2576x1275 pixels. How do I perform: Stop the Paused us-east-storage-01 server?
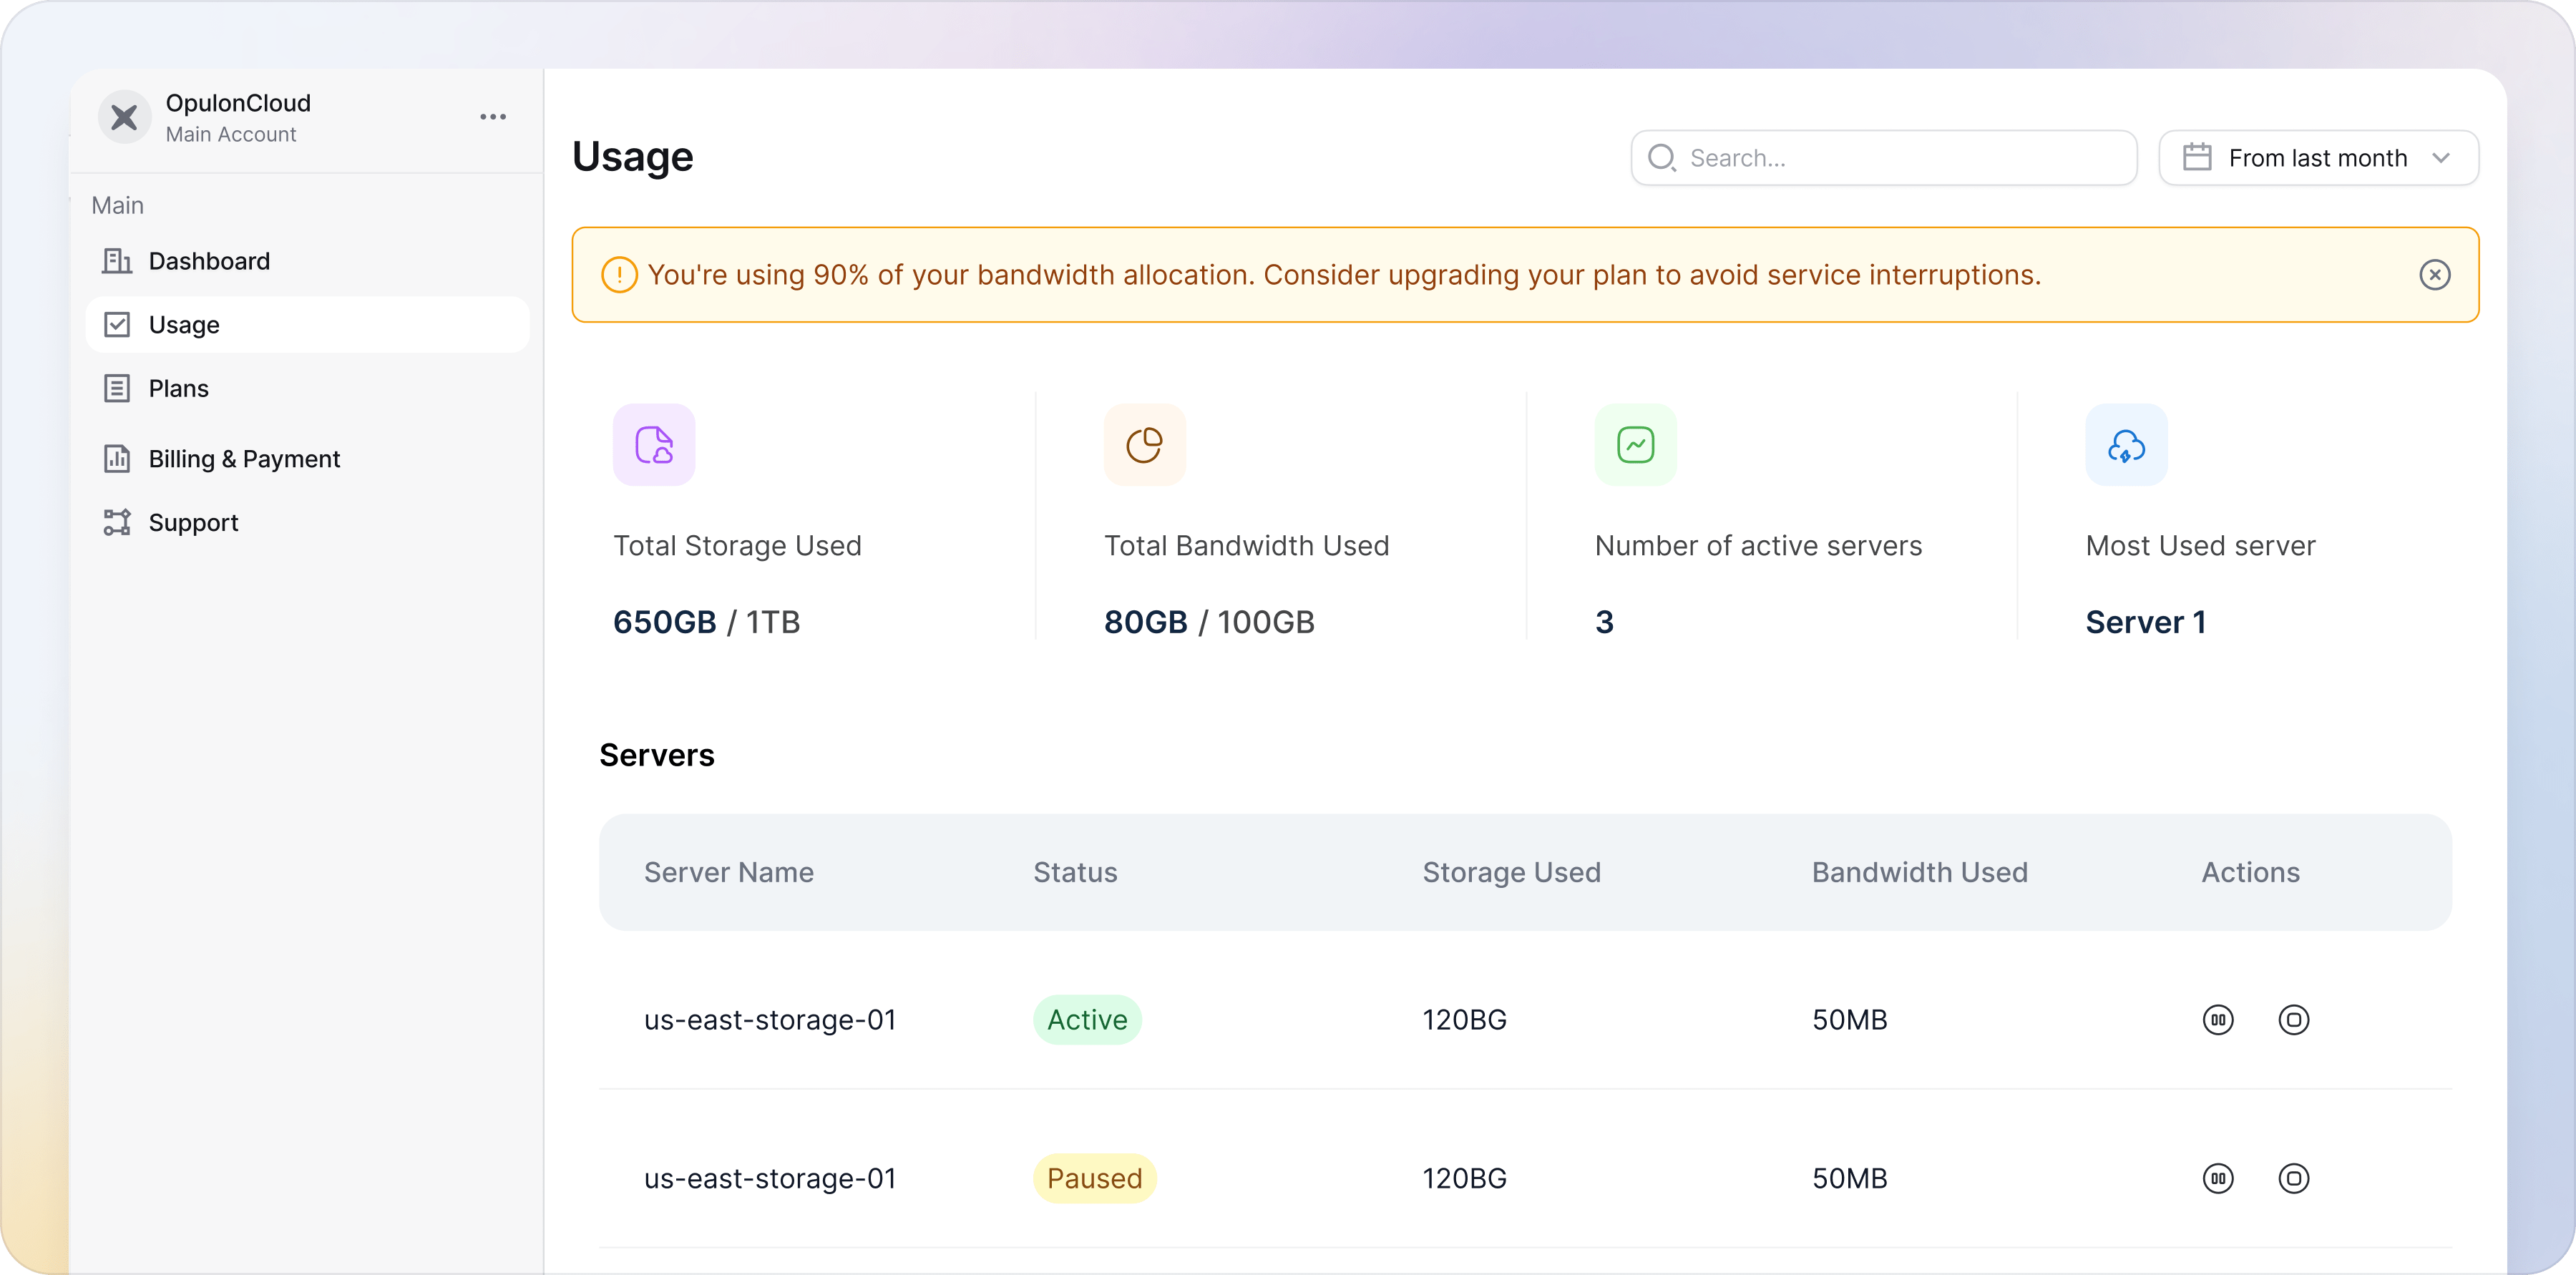click(2294, 1178)
